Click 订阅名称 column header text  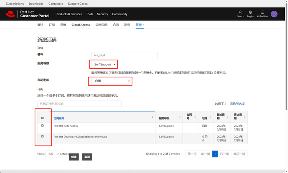point(59,118)
